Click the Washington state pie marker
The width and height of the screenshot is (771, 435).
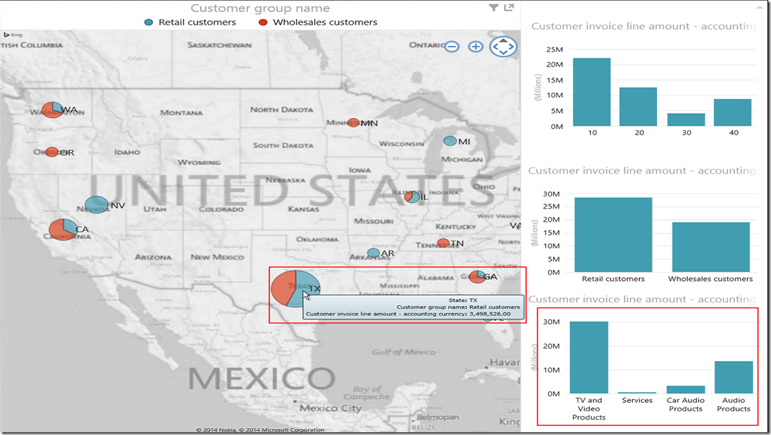[x=52, y=109]
